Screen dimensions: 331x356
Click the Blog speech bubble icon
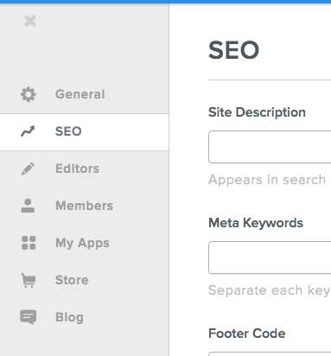(29, 317)
